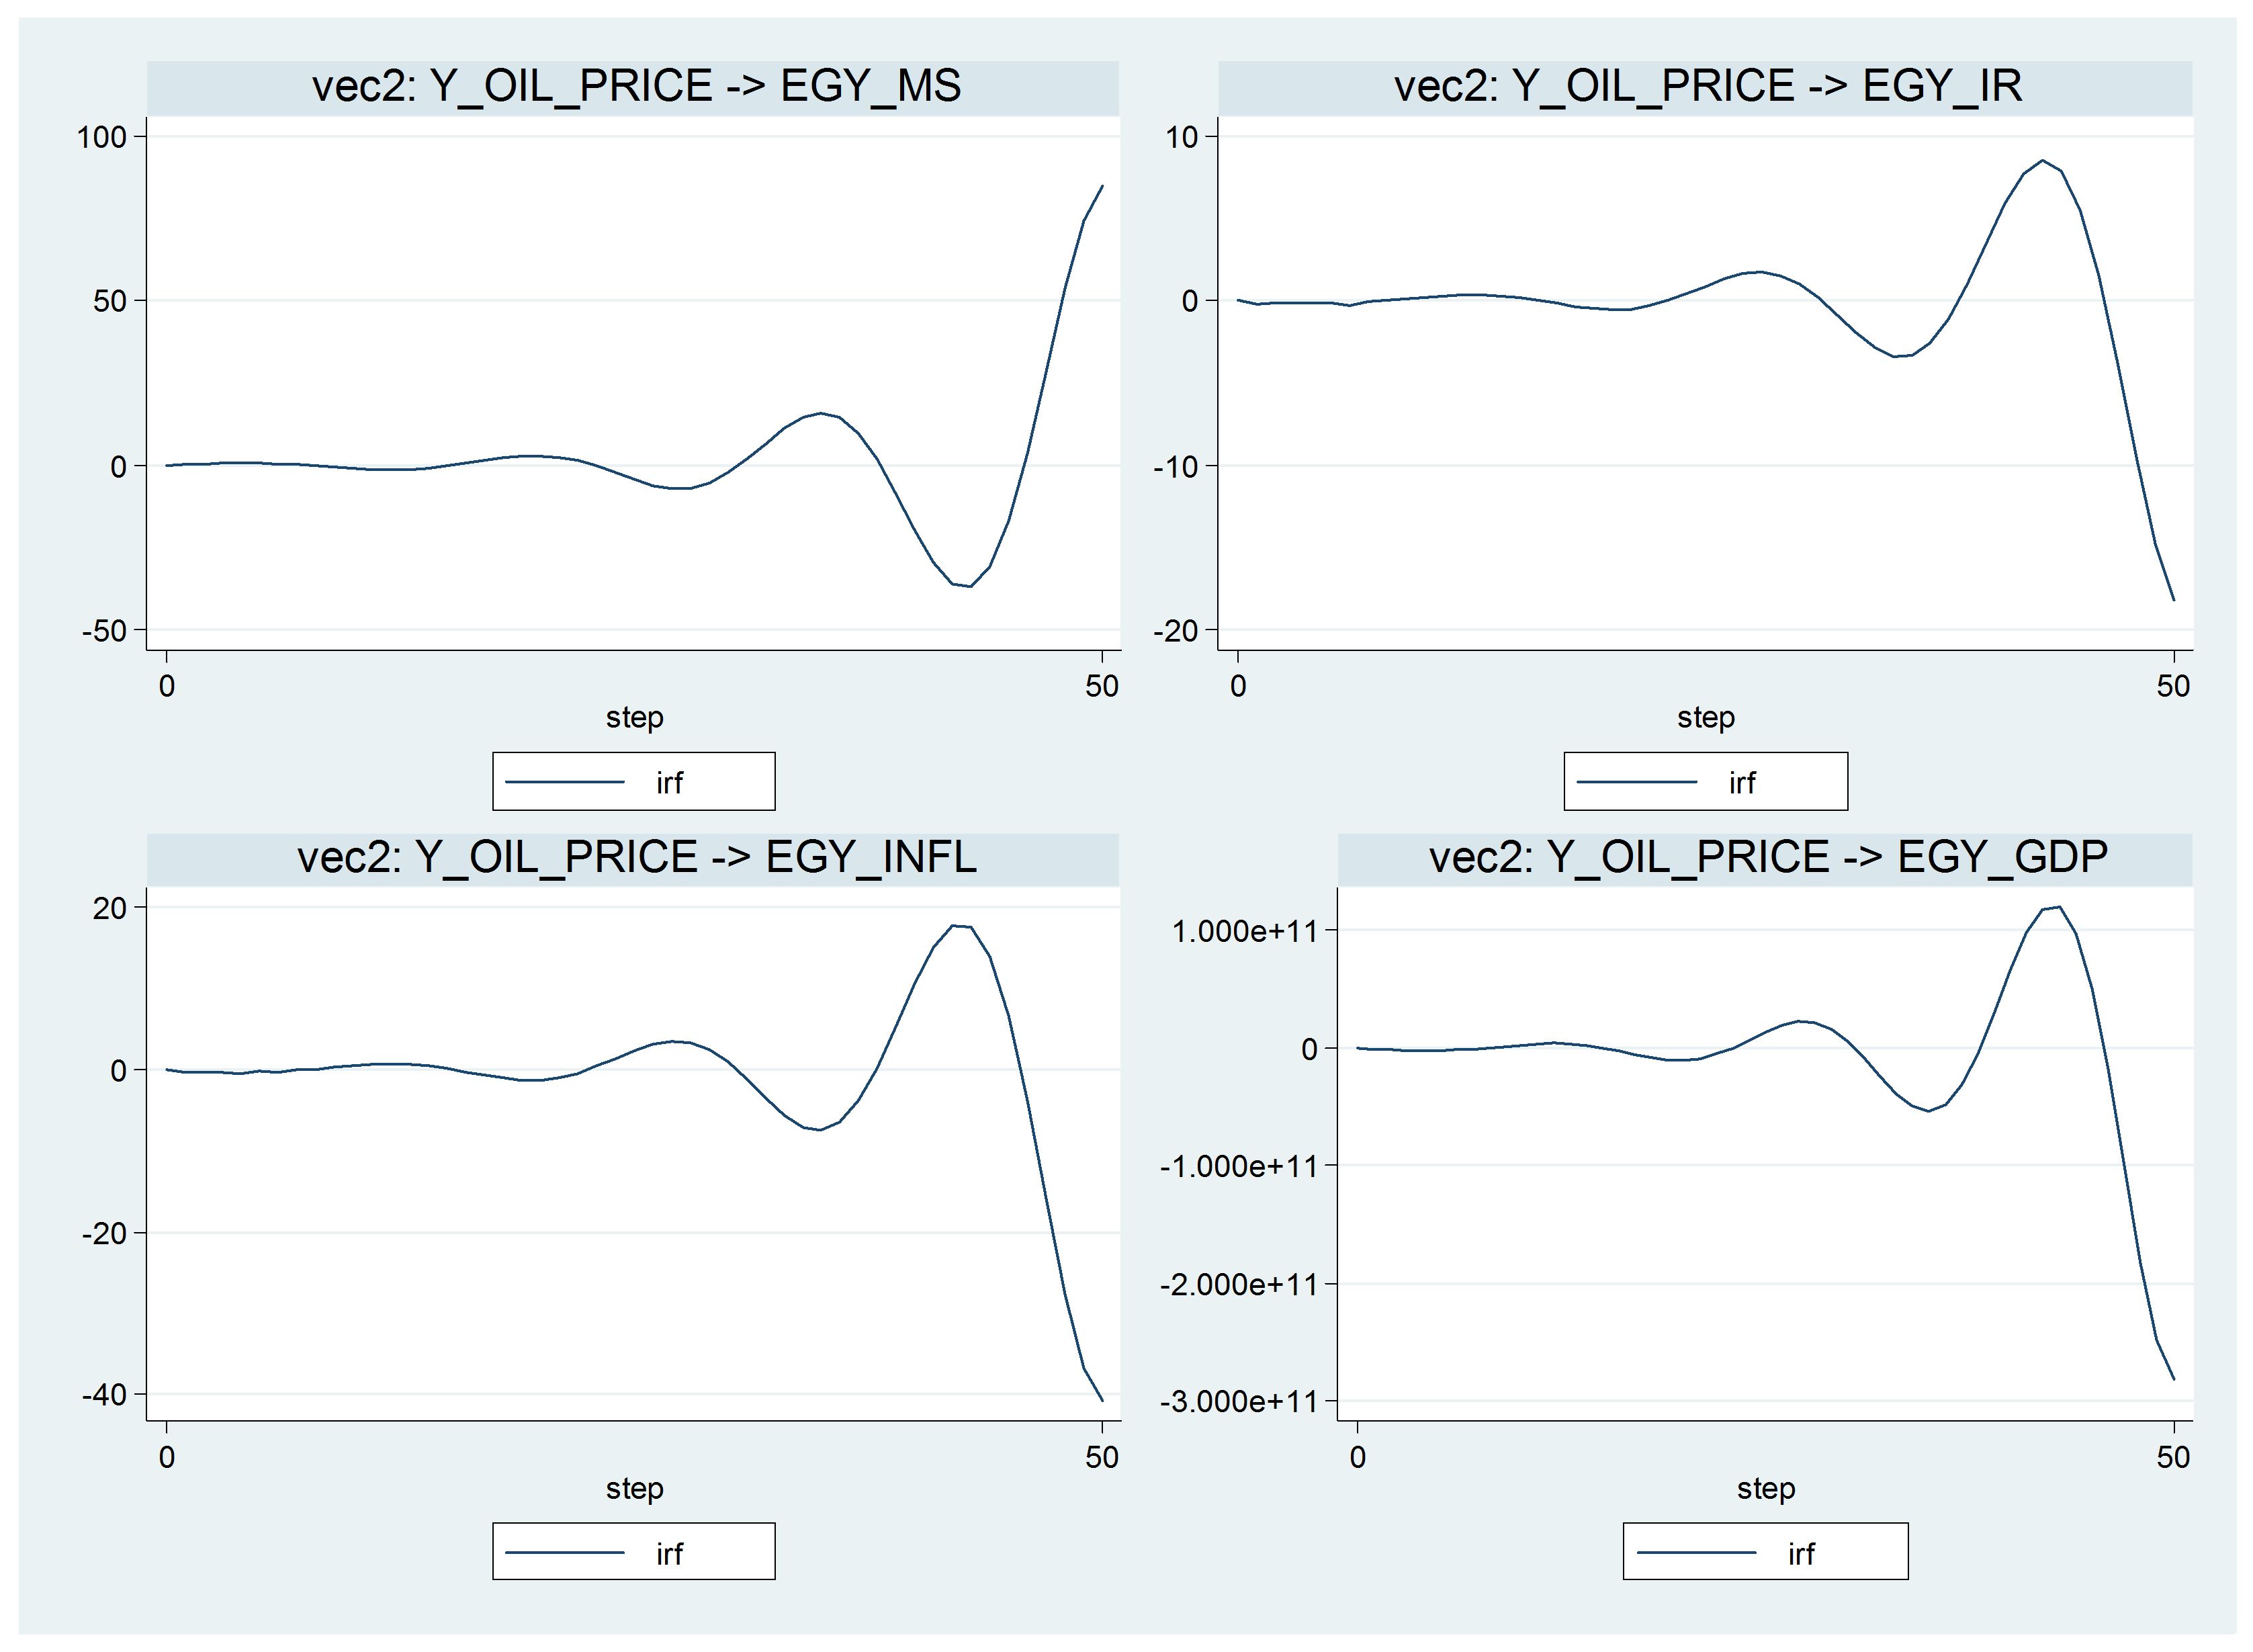This screenshot has height=1652, width=2253.
Task: Click the legend line sample under EGY_IR
Action: [1636, 782]
